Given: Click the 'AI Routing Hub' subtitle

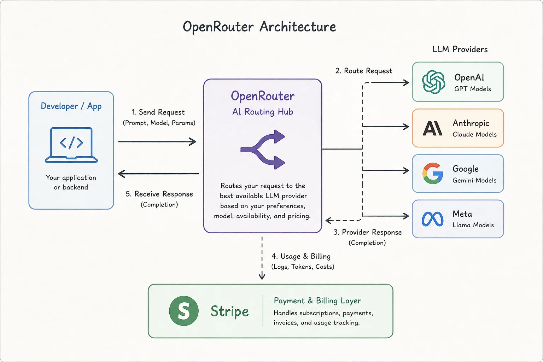Looking at the screenshot, I should click(x=263, y=112).
